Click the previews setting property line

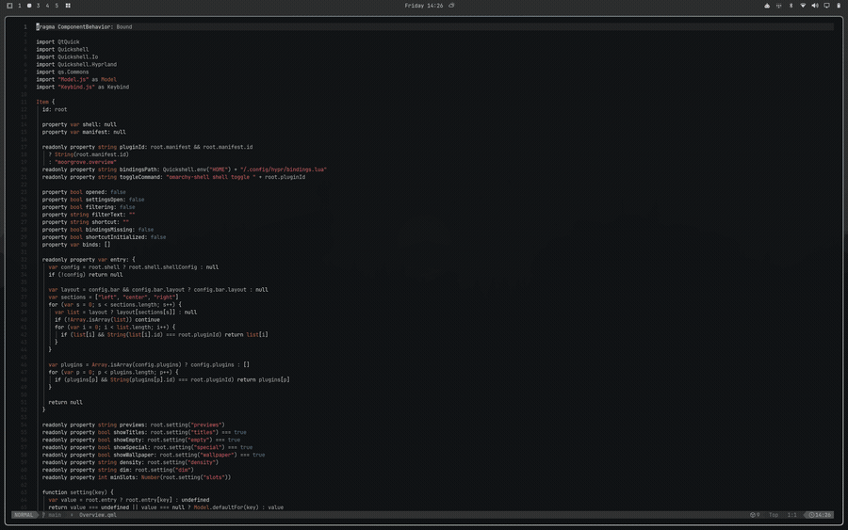coord(134,425)
